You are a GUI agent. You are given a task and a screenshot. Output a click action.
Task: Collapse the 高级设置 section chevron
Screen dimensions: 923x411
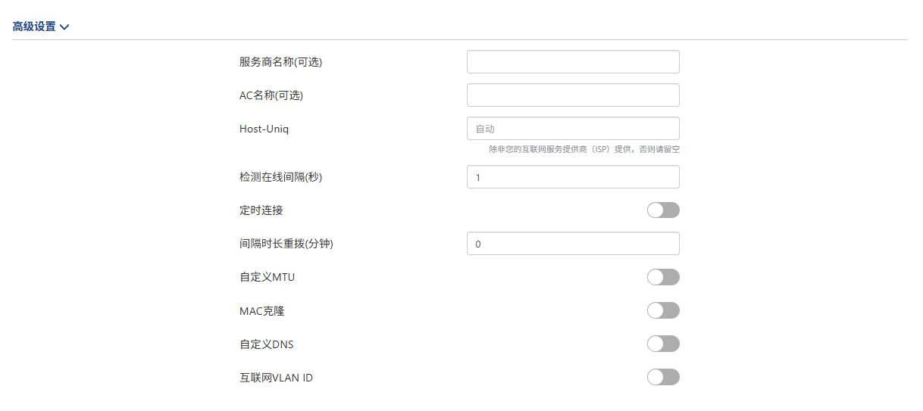(64, 27)
